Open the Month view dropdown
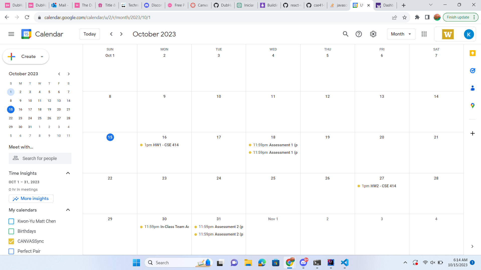Screen dimensions: 481x270 (401, 34)
